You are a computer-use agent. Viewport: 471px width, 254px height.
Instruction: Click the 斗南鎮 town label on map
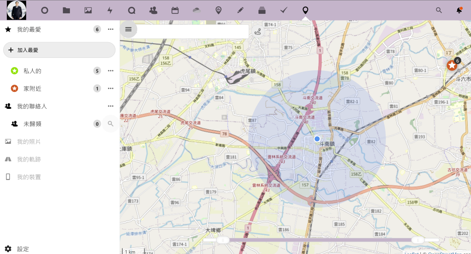327,144
